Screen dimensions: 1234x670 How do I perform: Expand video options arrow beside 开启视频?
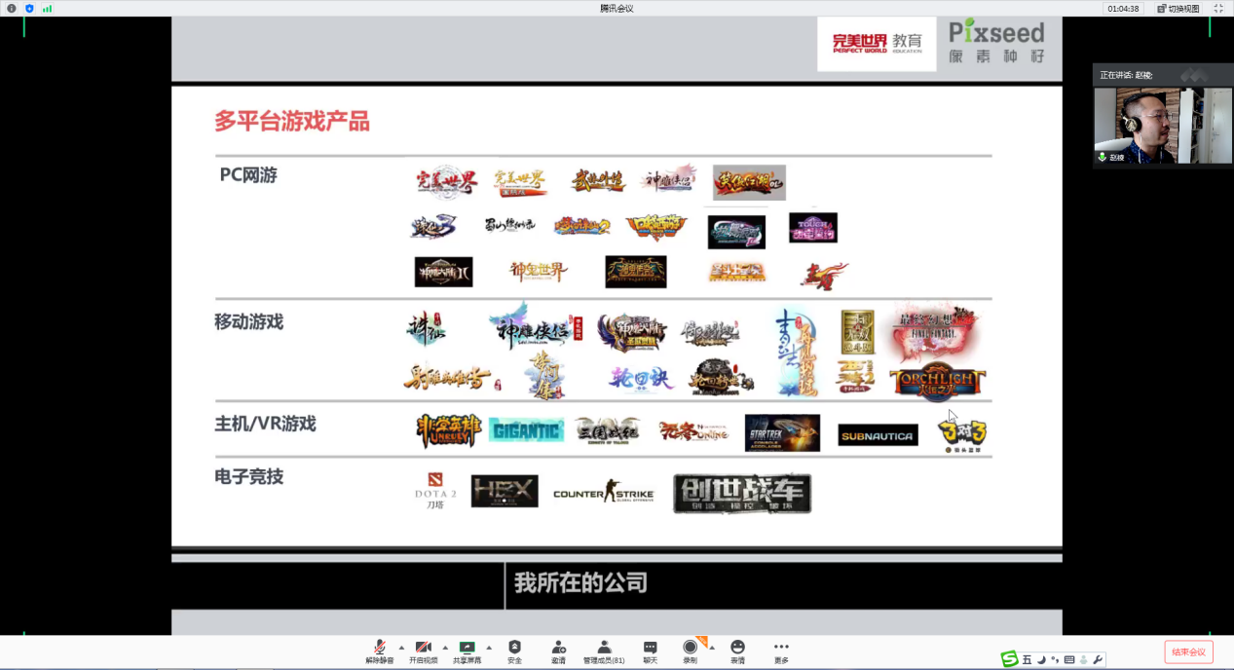coord(445,647)
